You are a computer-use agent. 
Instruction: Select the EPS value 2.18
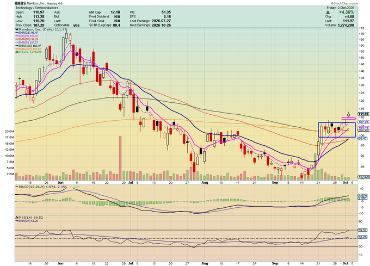[x=167, y=16]
